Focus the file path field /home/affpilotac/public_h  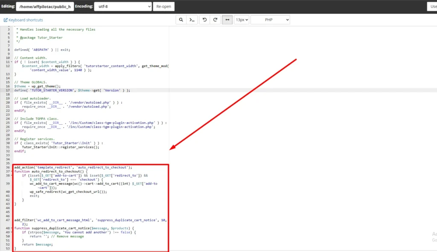coord(45,6)
